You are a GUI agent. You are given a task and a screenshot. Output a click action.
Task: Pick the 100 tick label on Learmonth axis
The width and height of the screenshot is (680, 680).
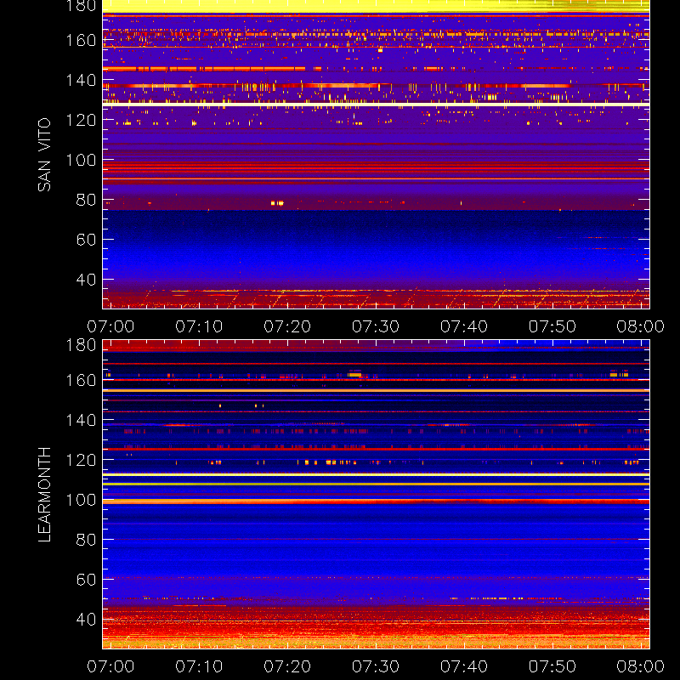(81, 500)
